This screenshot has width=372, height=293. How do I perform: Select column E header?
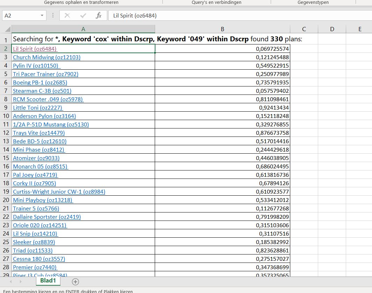point(360,29)
